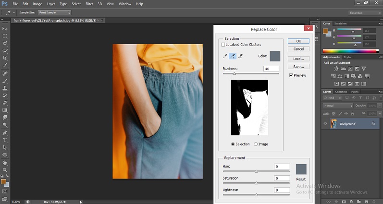Screen dimensions: 383x204
Task: Hide the Background layer with eye icon
Action: tap(325, 124)
